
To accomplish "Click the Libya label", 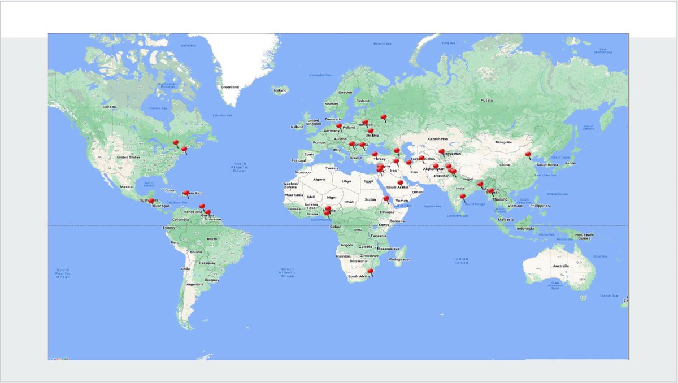I will coord(347,181).
